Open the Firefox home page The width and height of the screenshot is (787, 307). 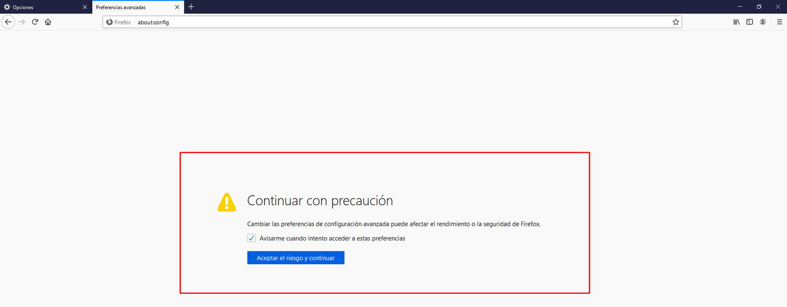point(48,22)
